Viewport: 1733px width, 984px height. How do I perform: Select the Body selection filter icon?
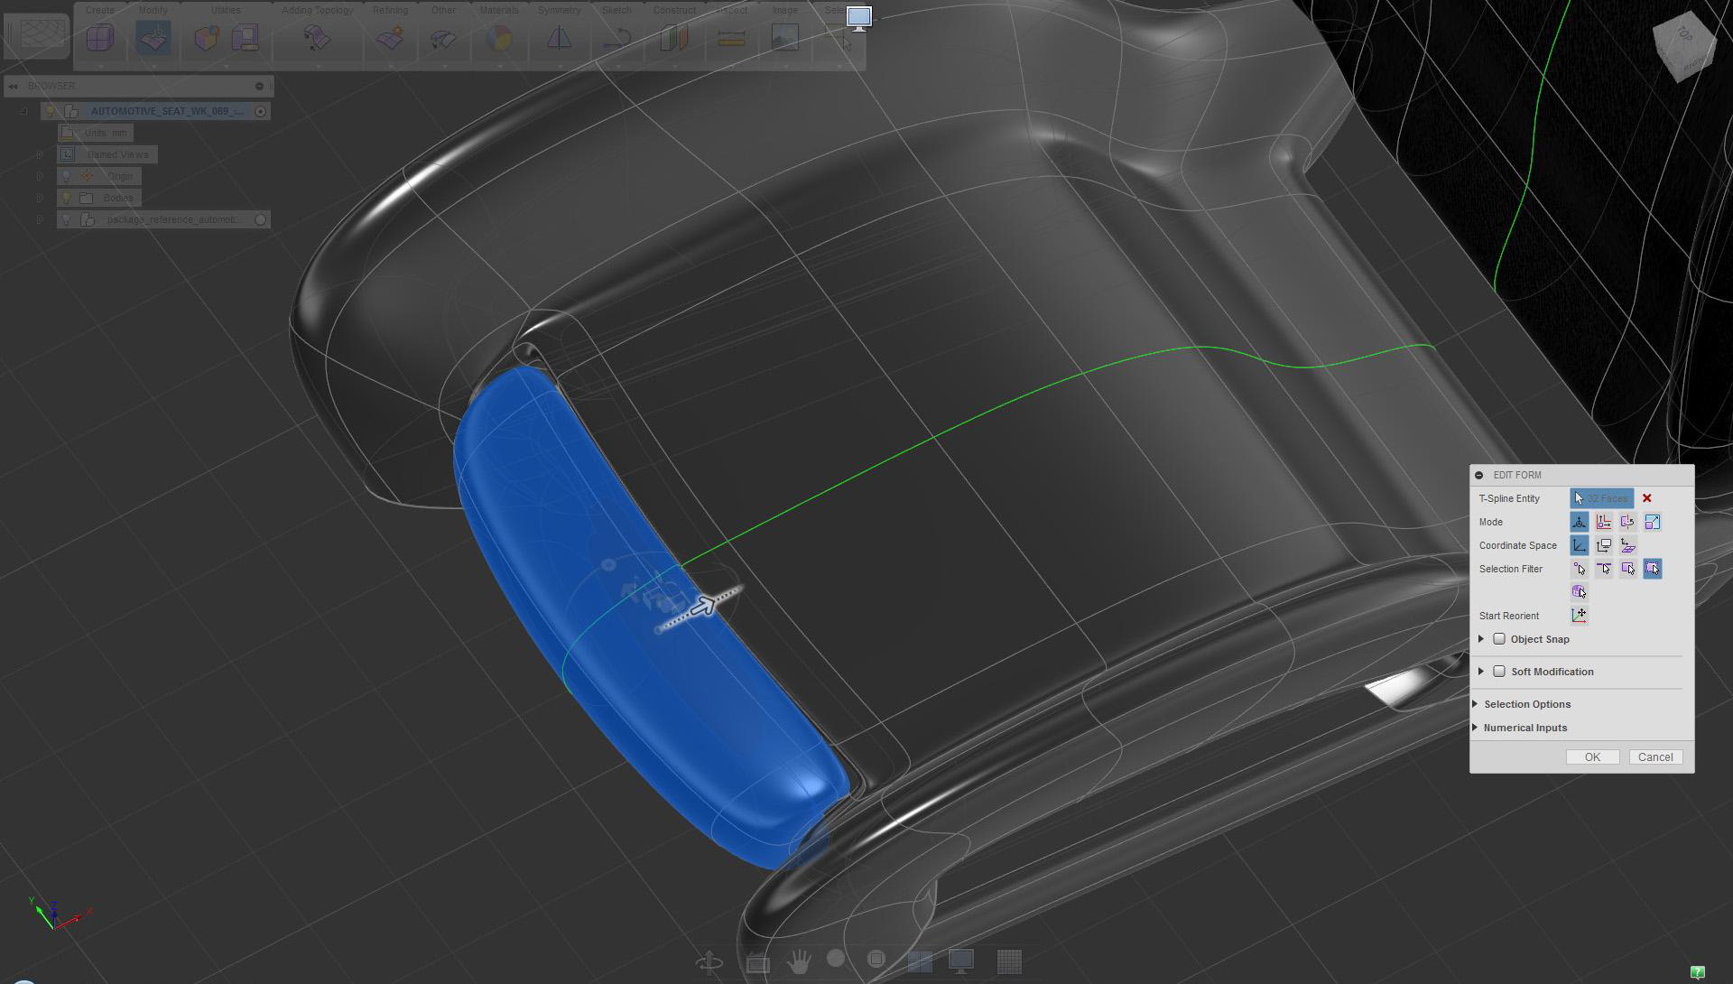coord(1579,592)
